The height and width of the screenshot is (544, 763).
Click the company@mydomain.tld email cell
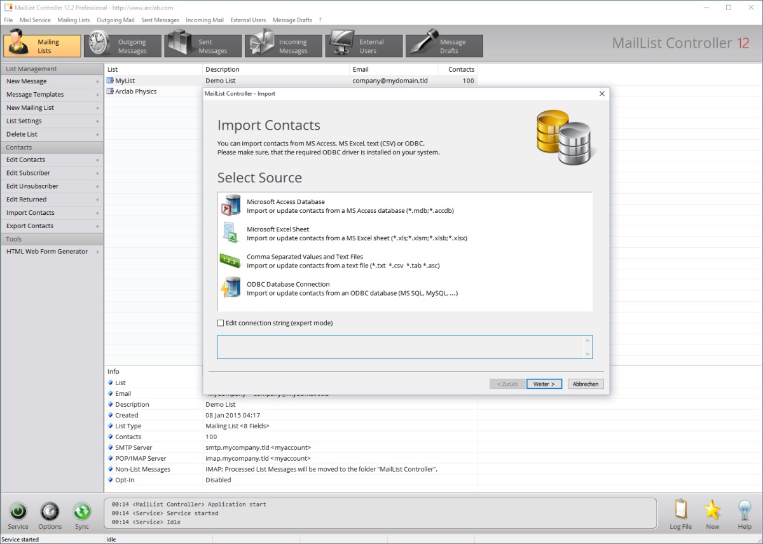(390, 81)
